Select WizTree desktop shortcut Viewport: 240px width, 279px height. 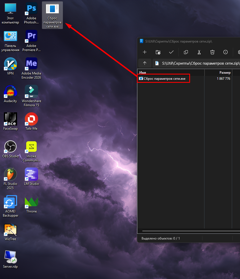[x=10, y=232]
